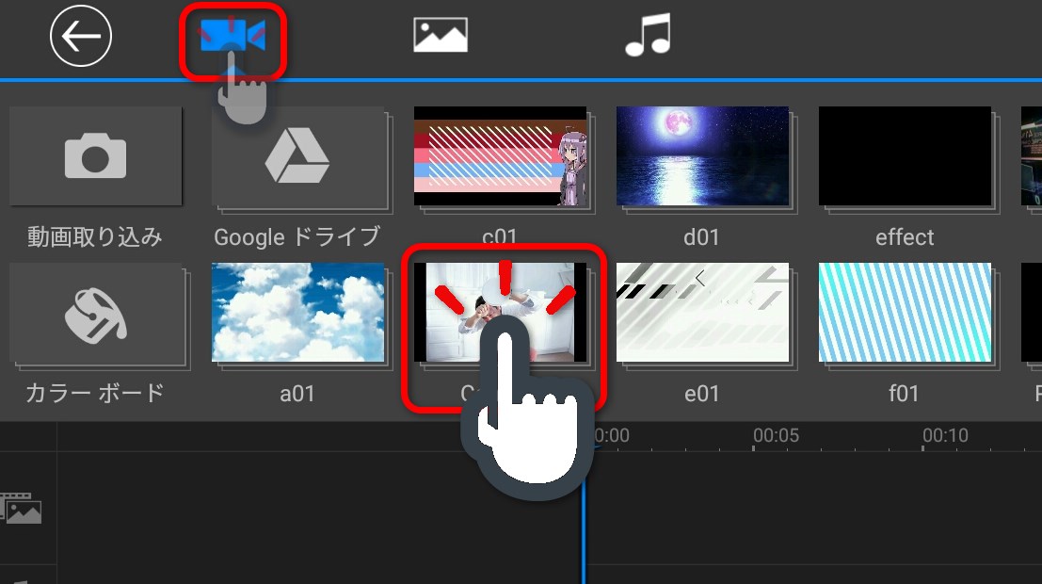Pick the black effect clip thumbnail
Image resolution: width=1042 pixels, height=584 pixels.
pos(905,156)
